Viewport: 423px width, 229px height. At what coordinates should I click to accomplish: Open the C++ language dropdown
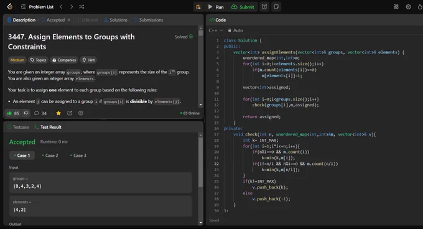(x=216, y=30)
